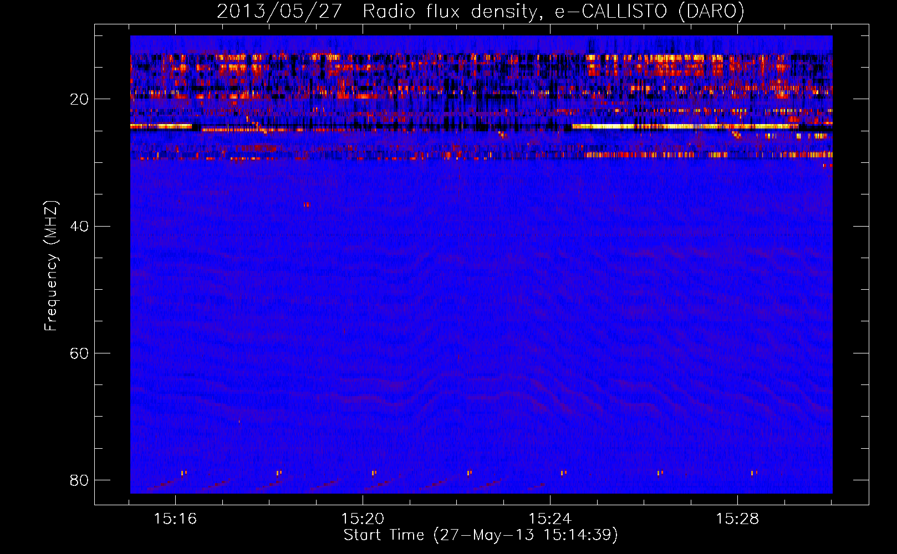Click the 40 frequency tick label

pos(79,226)
